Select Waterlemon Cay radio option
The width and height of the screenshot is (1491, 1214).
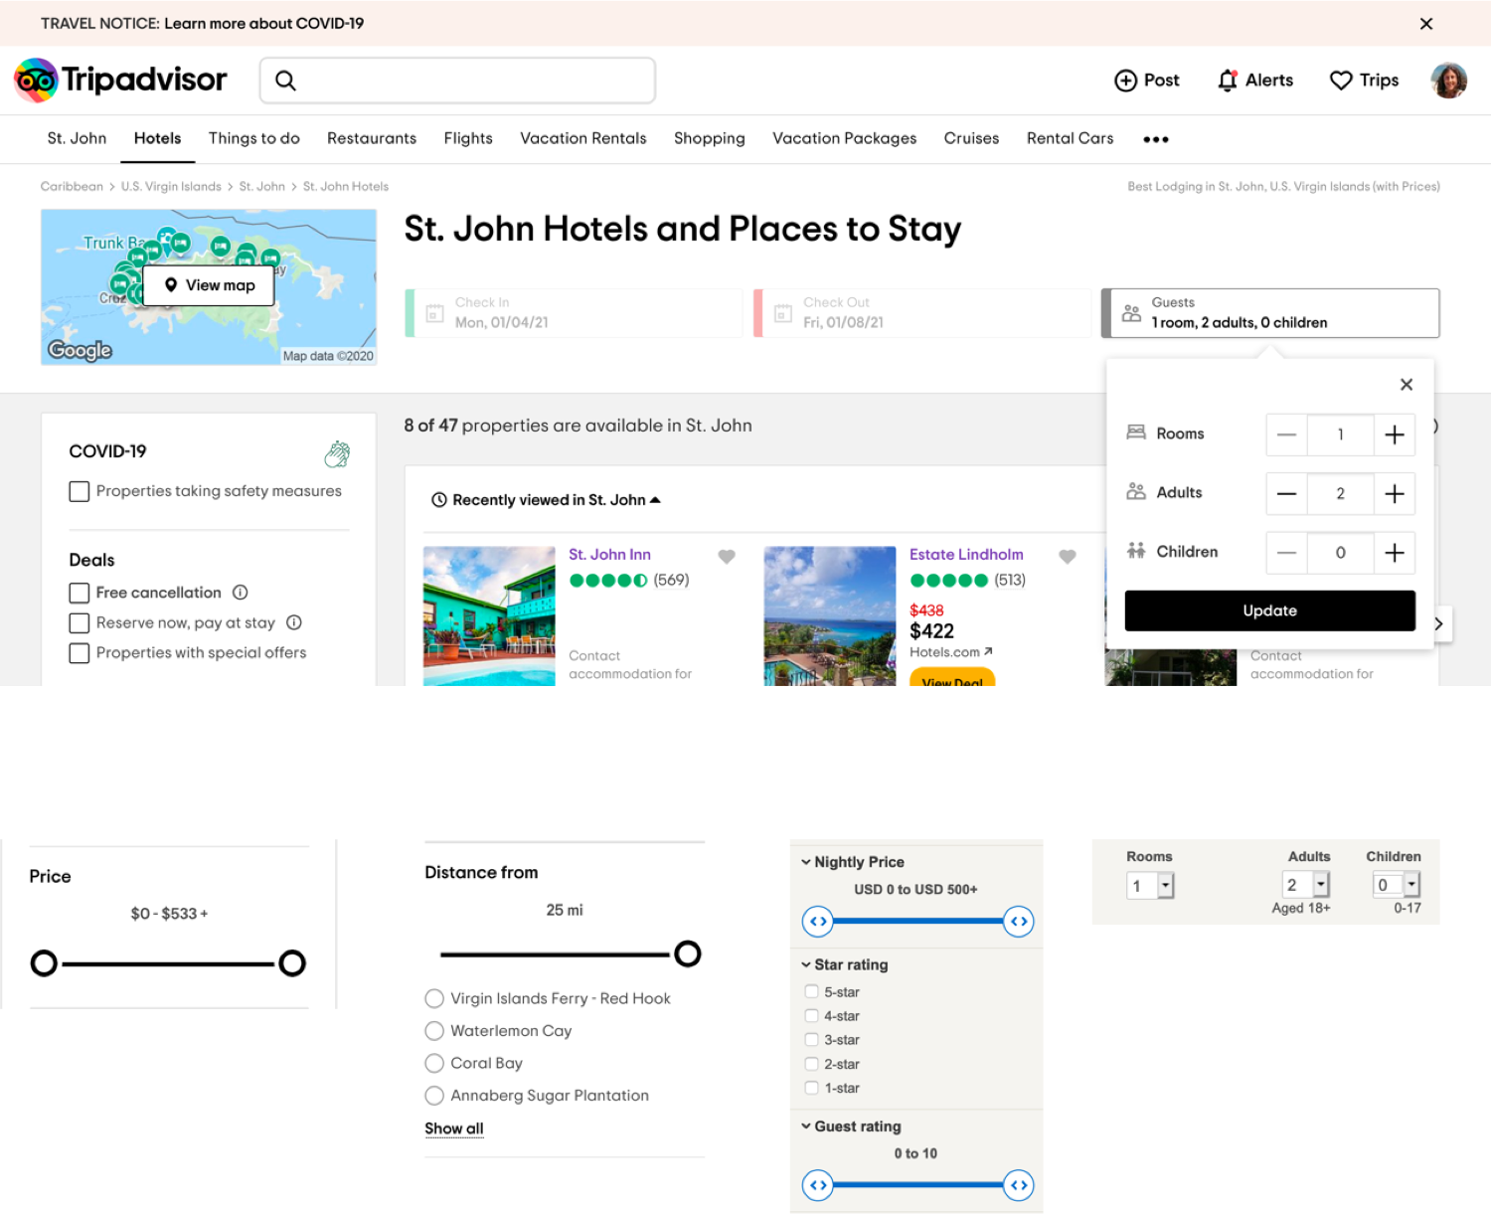click(434, 1031)
